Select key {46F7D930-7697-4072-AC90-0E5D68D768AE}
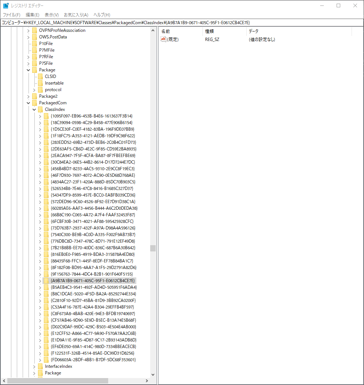364x385 pixels. (93, 175)
